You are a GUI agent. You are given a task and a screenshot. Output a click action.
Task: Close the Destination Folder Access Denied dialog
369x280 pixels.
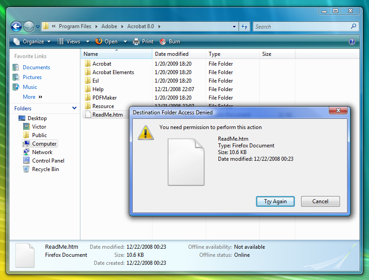(x=338, y=110)
